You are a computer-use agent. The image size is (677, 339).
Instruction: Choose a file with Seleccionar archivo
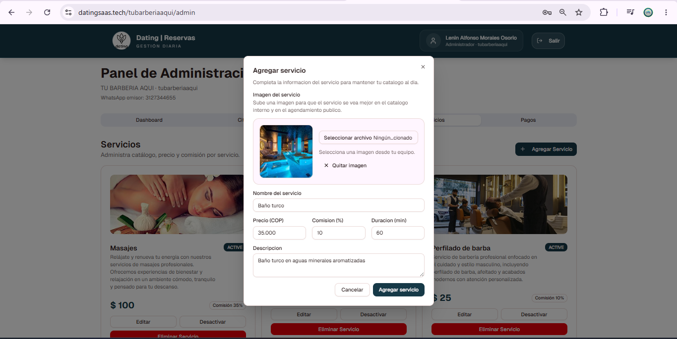(x=369, y=138)
